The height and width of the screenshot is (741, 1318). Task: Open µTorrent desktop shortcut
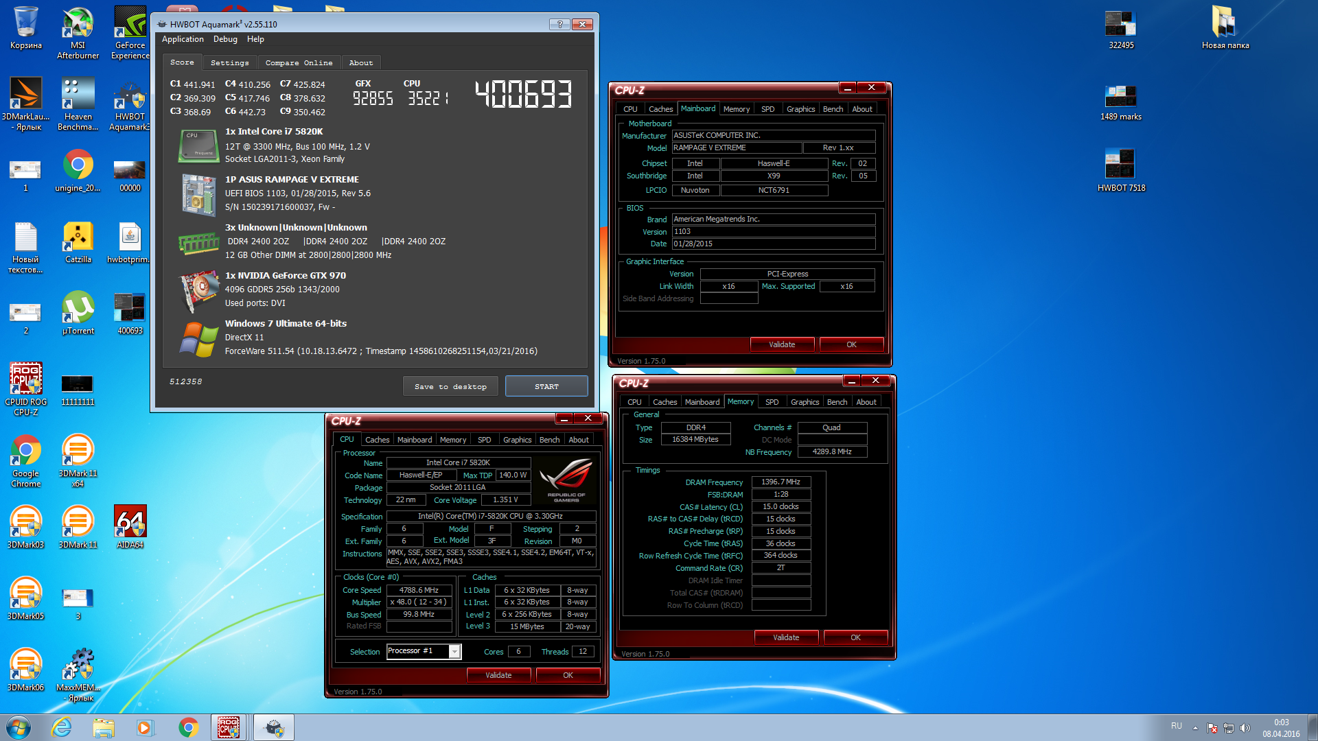pos(78,314)
